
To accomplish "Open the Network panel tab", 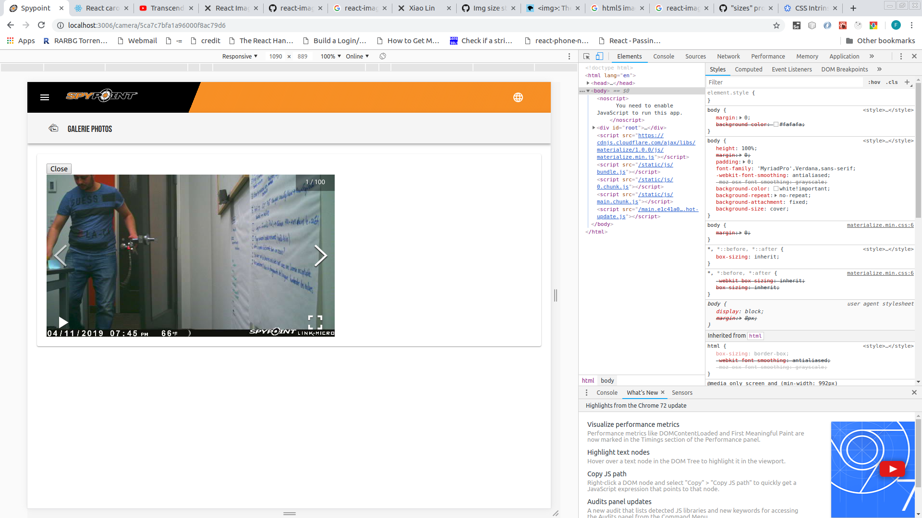I will [728, 56].
